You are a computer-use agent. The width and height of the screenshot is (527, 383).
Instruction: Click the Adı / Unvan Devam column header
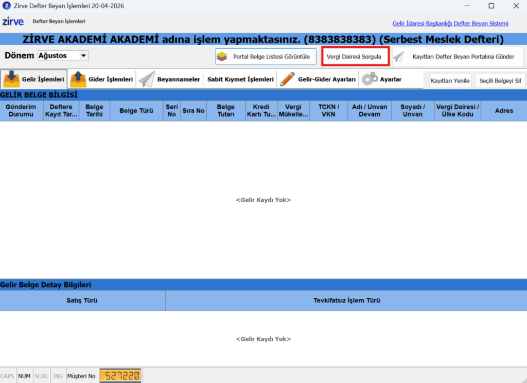(x=370, y=111)
